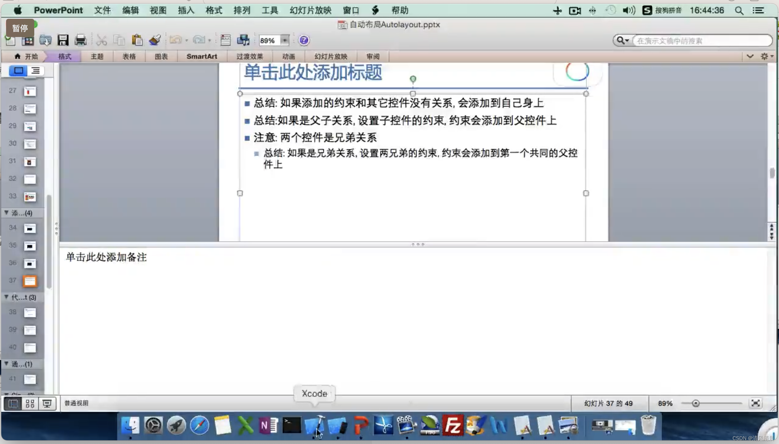Select the Format Painter brush icon
Viewport: 779px width, 444px height.
tap(155, 40)
